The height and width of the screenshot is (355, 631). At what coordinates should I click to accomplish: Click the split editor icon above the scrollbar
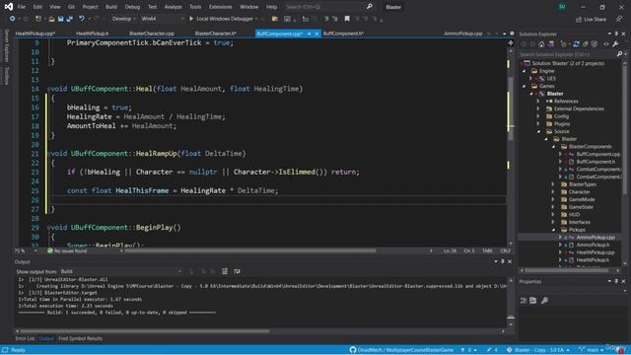tap(511, 42)
